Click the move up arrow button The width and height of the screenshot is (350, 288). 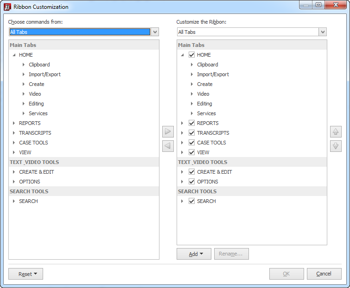tap(336, 131)
